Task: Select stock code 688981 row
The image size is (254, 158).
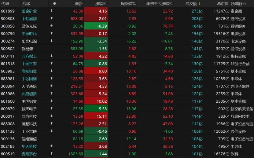Action: (x=8, y=79)
